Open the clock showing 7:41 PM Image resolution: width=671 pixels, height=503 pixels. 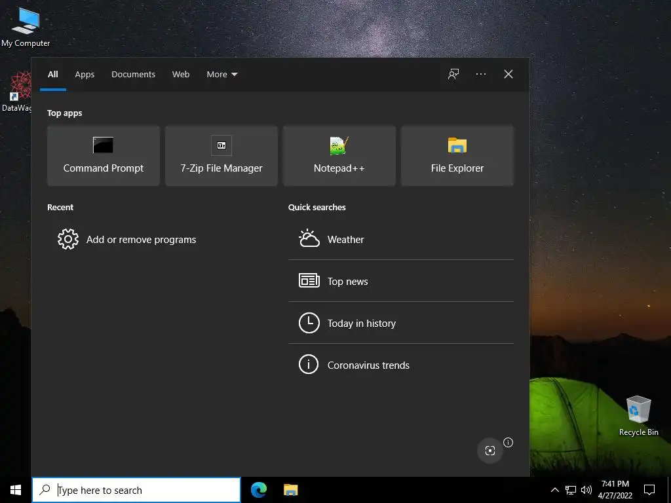(x=615, y=490)
